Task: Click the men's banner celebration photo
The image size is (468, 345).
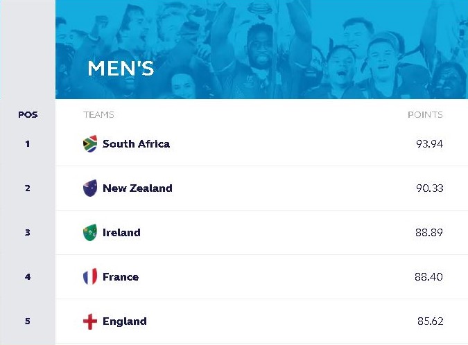Action: pos(312,48)
